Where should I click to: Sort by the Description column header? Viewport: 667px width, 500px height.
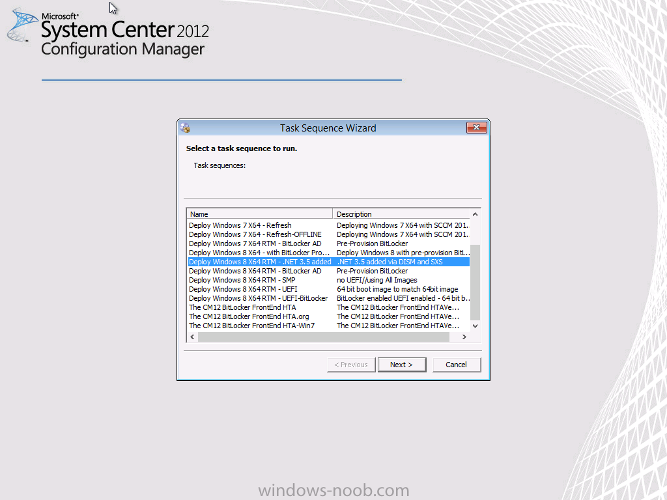pyautogui.click(x=401, y=214)
